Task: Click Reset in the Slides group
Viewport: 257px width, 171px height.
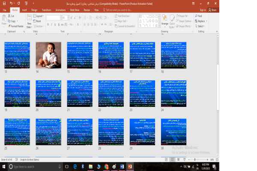Action: click(38, 21)
